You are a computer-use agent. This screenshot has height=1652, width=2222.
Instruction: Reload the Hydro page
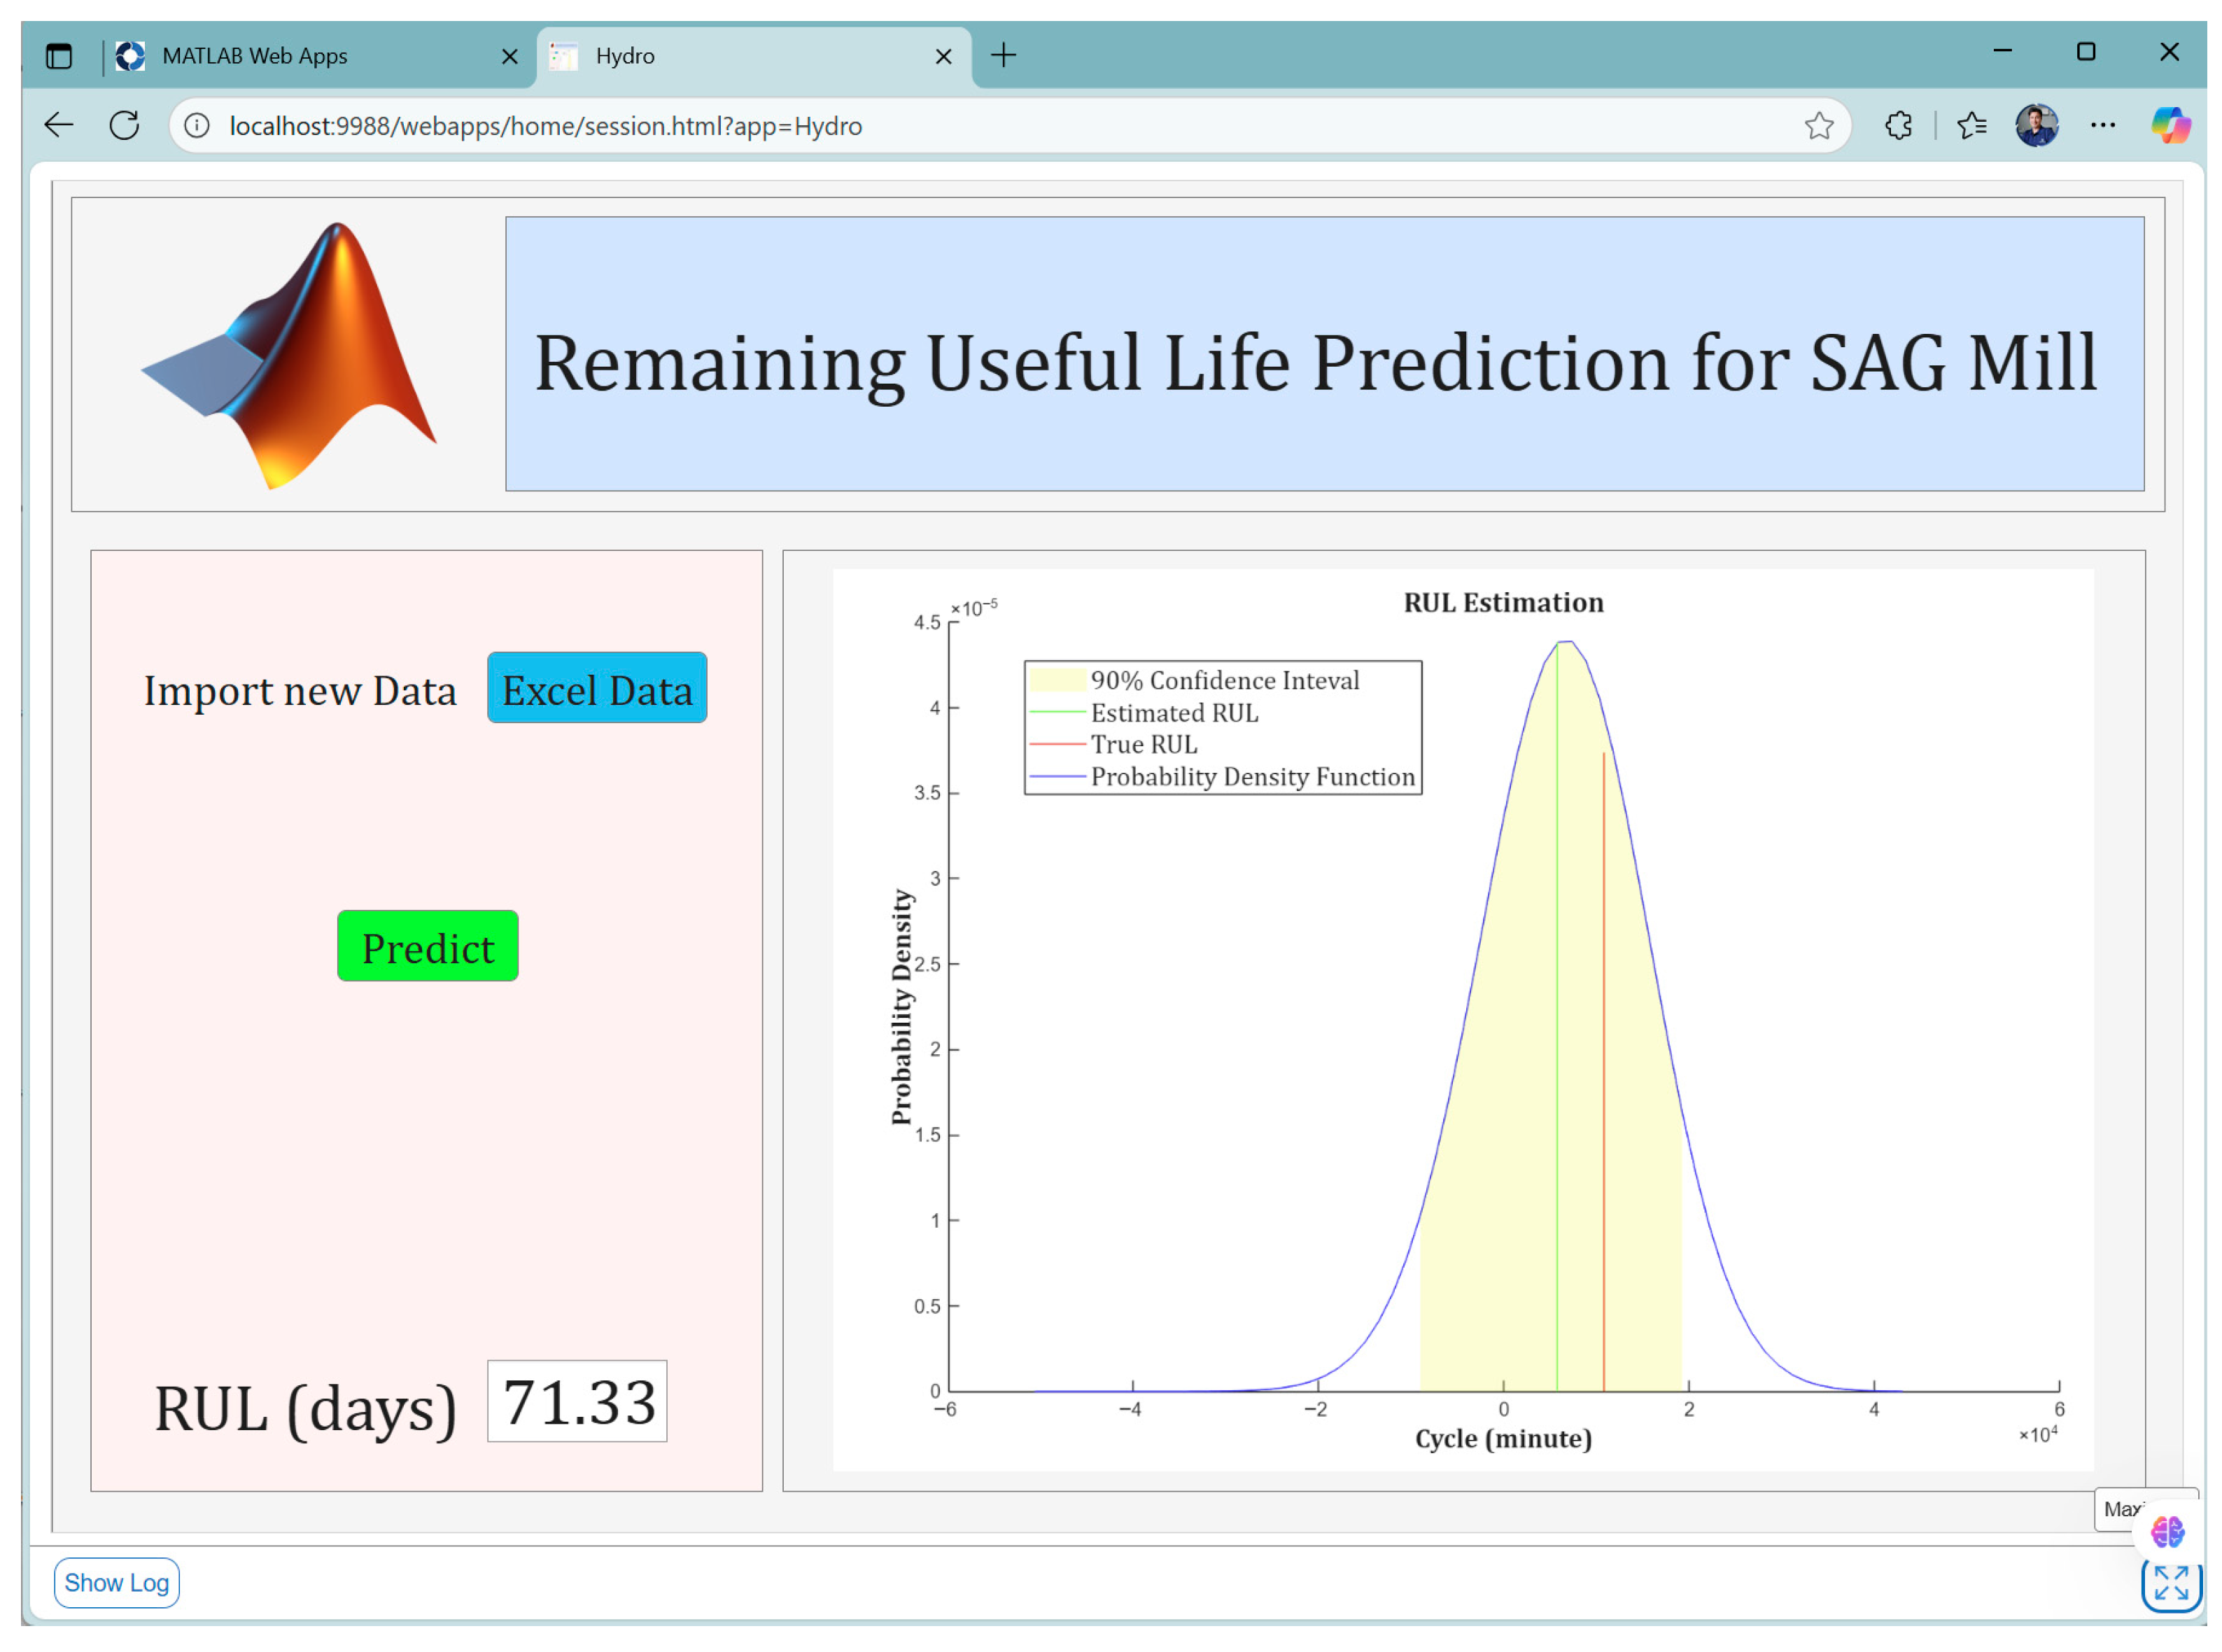(124, 126)
